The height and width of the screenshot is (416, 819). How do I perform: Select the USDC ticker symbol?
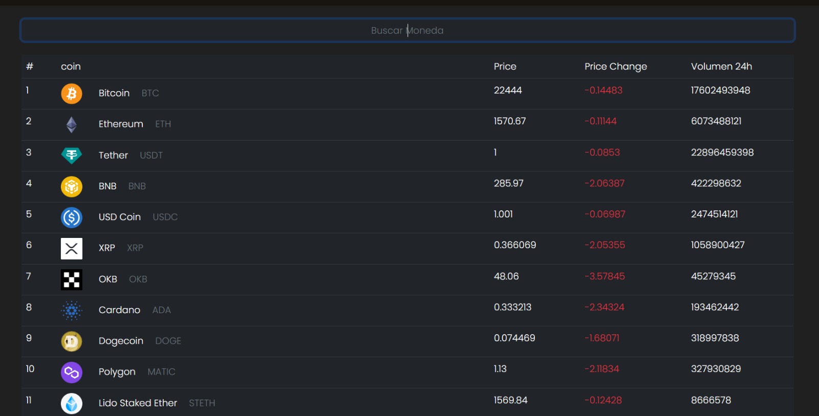[x=165, y=217]
